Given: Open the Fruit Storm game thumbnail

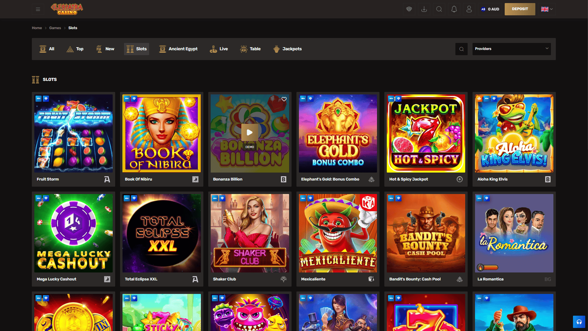Looking at the screenshot, I should click(73, 133).
